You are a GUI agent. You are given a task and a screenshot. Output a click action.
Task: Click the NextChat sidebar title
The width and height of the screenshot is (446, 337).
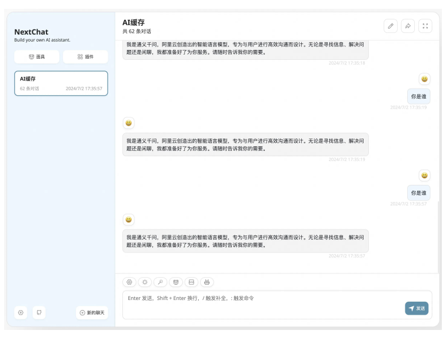[31, 32]
